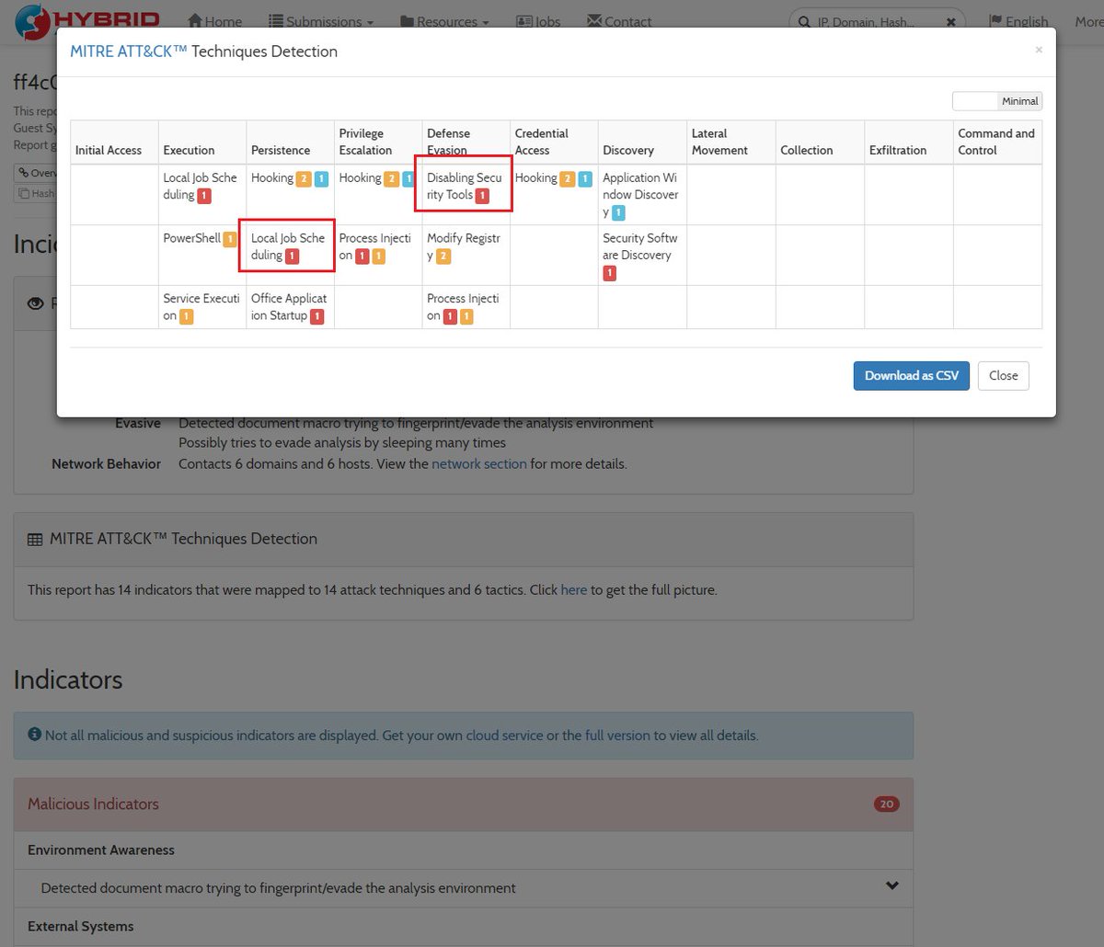Click orange badge on Service Execution
The height and width of the screenshot is (947, 1104).
click(x=186, y=316)
